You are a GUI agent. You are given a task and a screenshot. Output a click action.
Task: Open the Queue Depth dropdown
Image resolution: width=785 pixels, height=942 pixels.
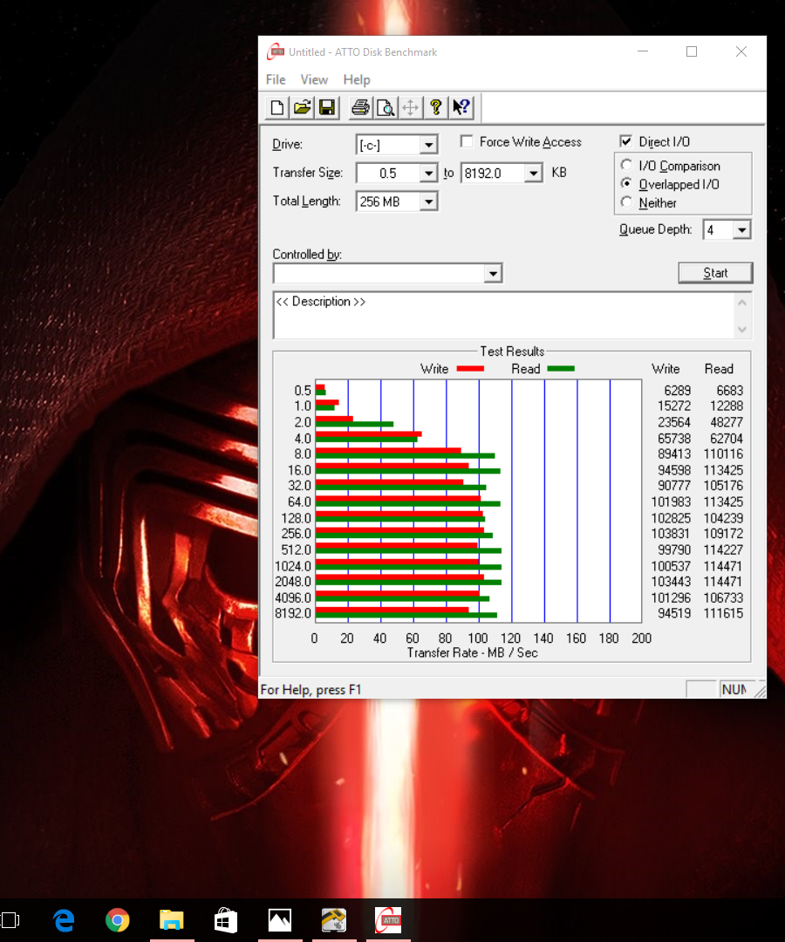[x=741, y=229]
